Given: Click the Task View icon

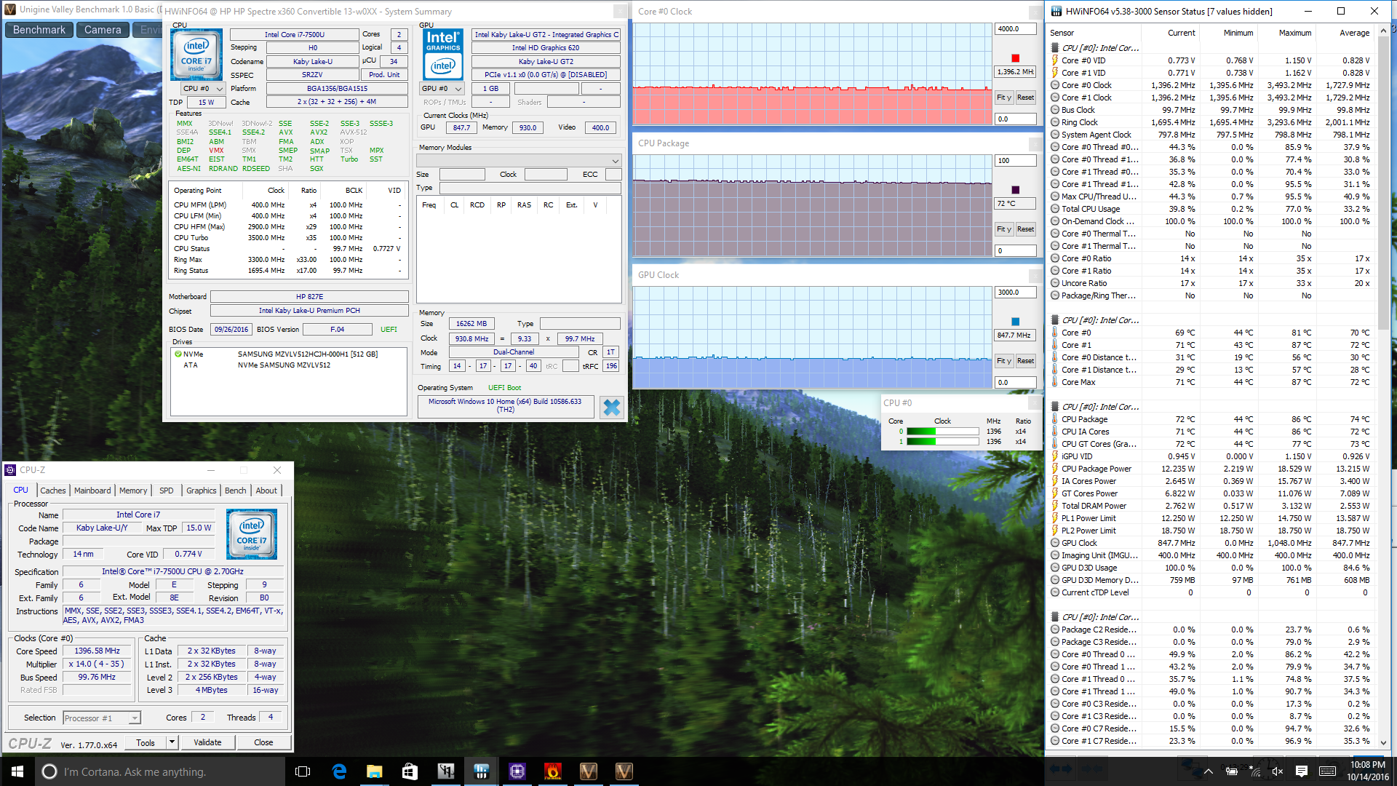Looking at the screenshot, I should point(303,771).
